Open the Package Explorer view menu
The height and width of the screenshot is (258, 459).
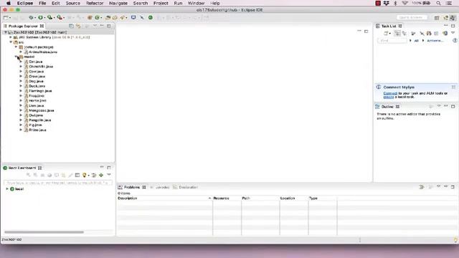95,26
